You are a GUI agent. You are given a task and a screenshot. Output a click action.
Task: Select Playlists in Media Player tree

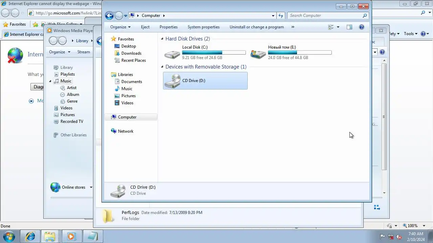click(68, 74)
